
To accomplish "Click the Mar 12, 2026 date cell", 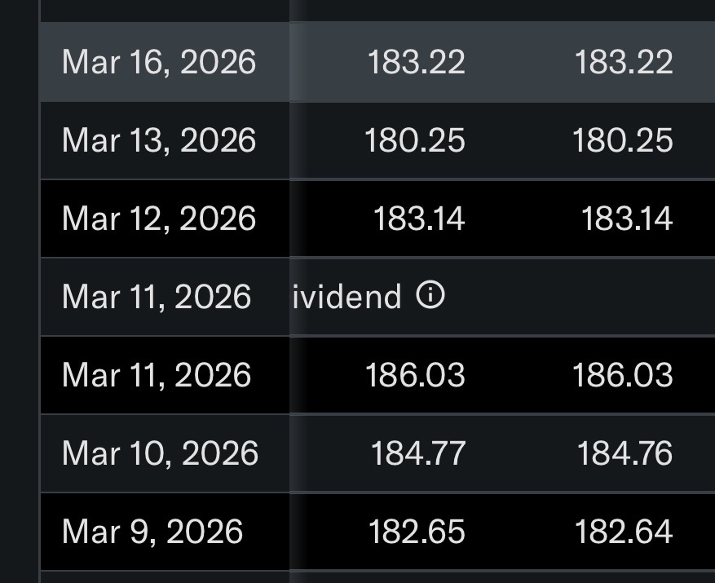I will [x=159, y=219].
